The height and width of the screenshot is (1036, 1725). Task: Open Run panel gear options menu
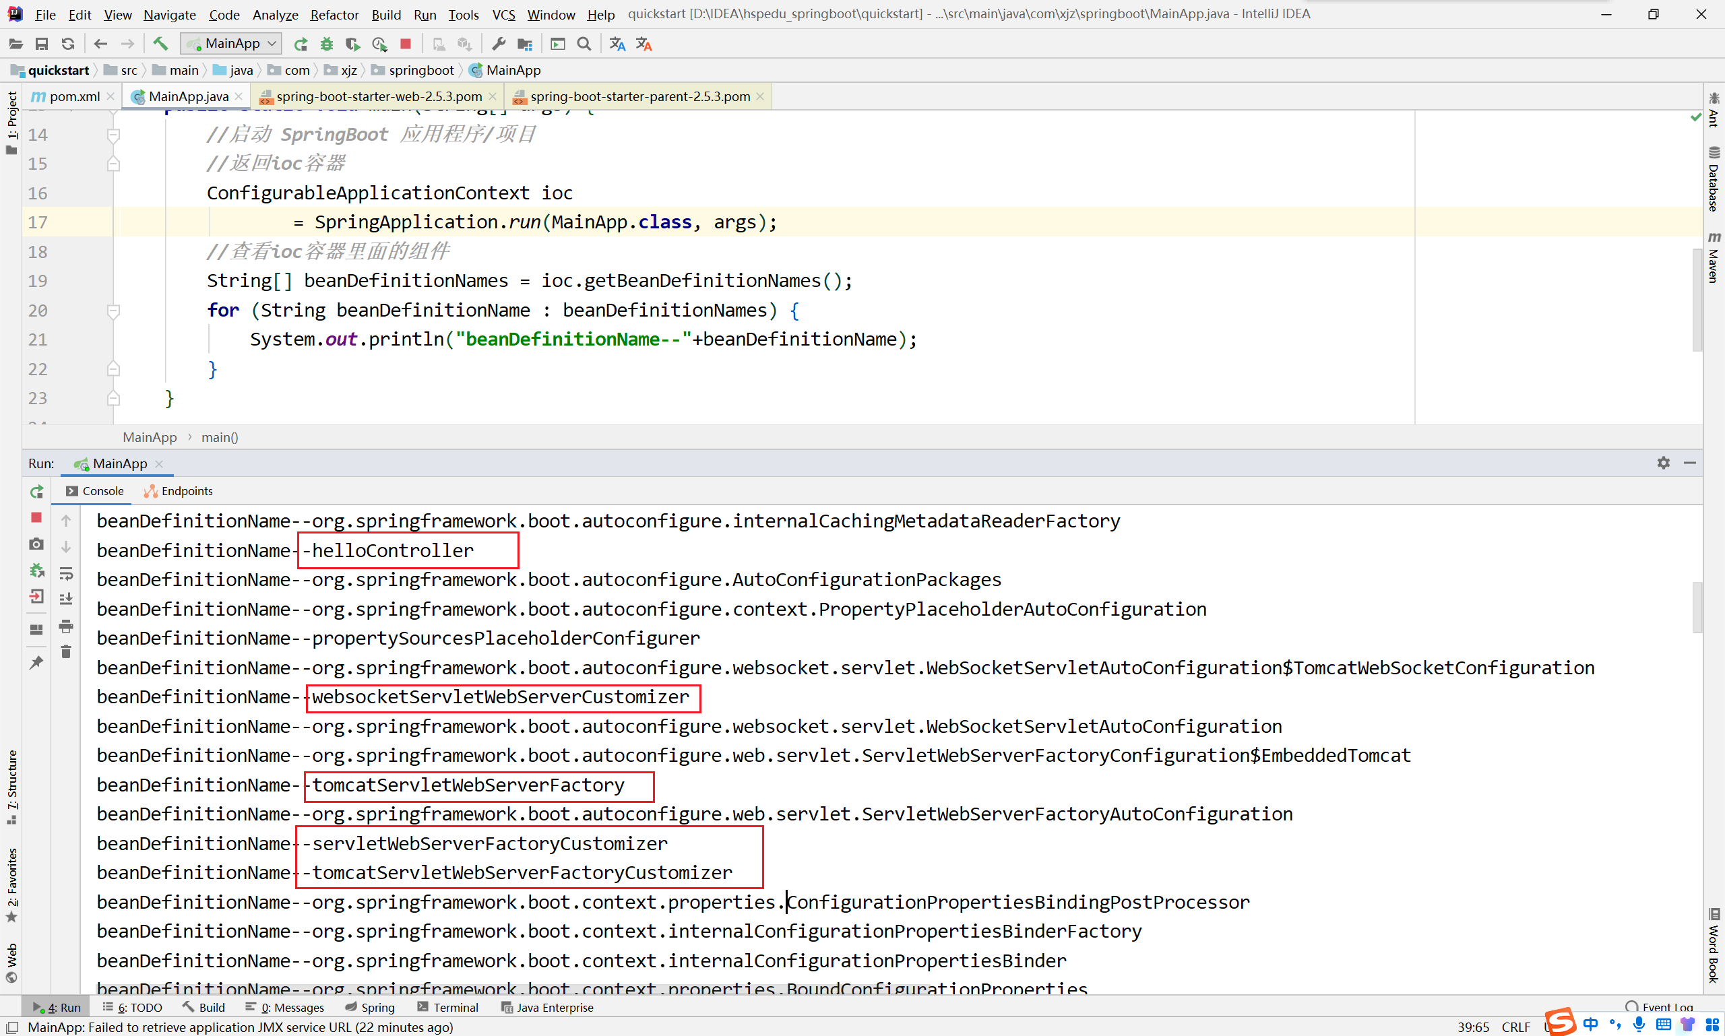click(x=1664, y=463)
